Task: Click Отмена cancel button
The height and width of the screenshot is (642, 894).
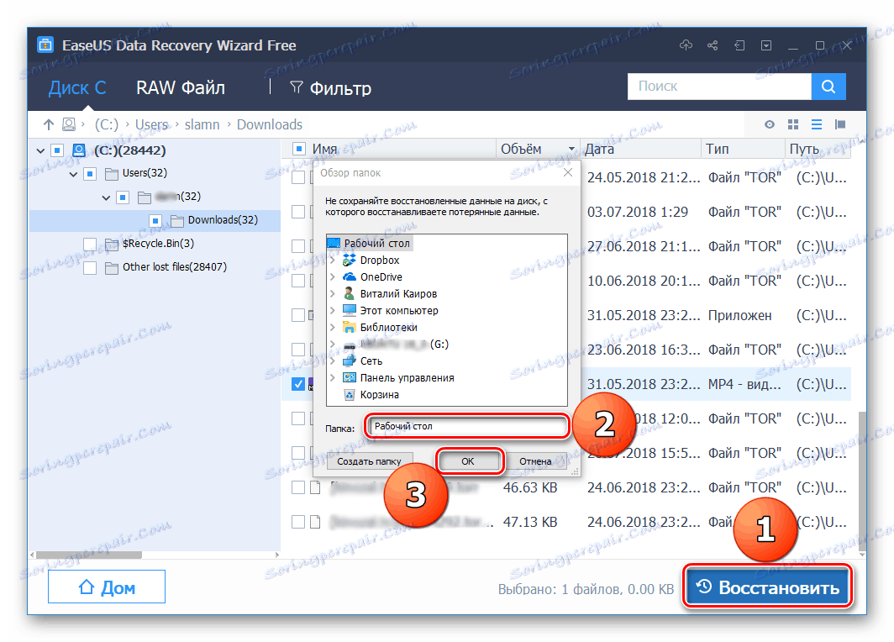Action: 536,461
